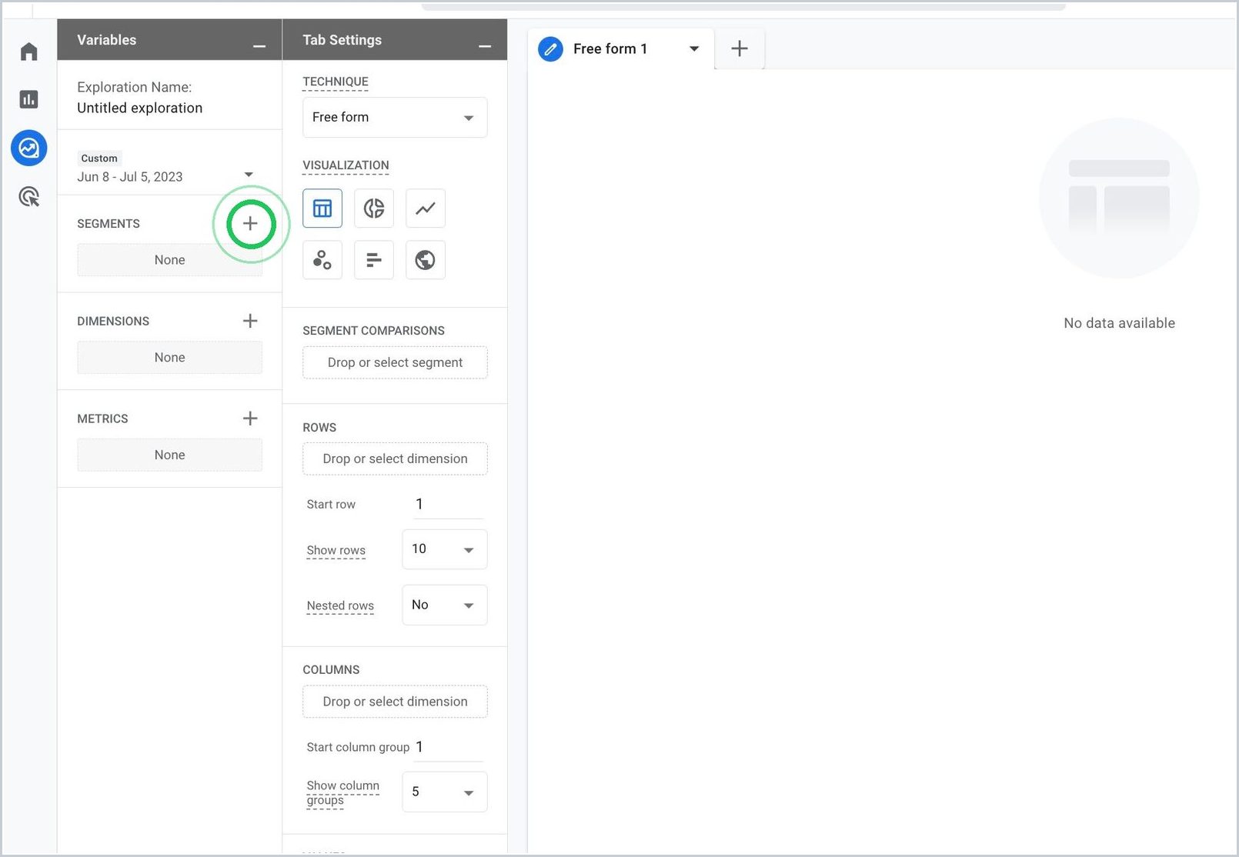Click Drop or select dimension under Columns
The image size is (1239, 857).
(x=395, y=702)
